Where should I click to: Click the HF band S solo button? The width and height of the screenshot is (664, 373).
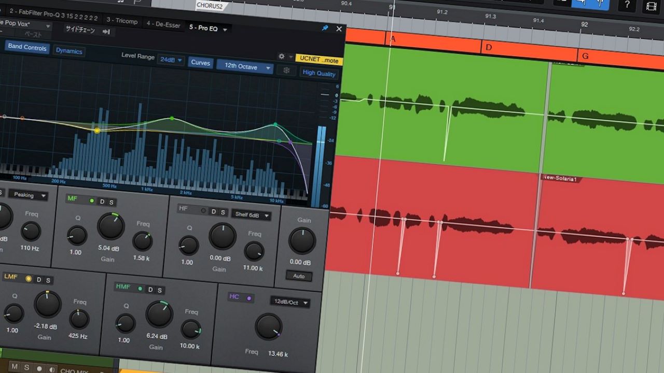click(x=223, y=212)
